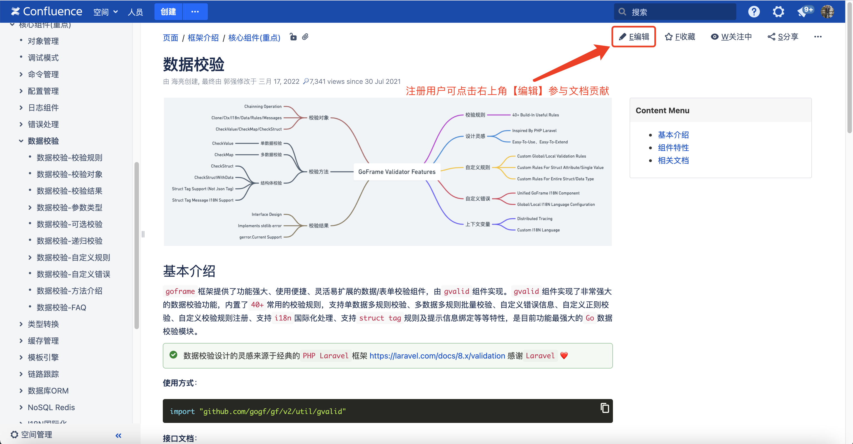Open attachments via the paperclip icon
The image size is (853, 444).
click(305, 37)
